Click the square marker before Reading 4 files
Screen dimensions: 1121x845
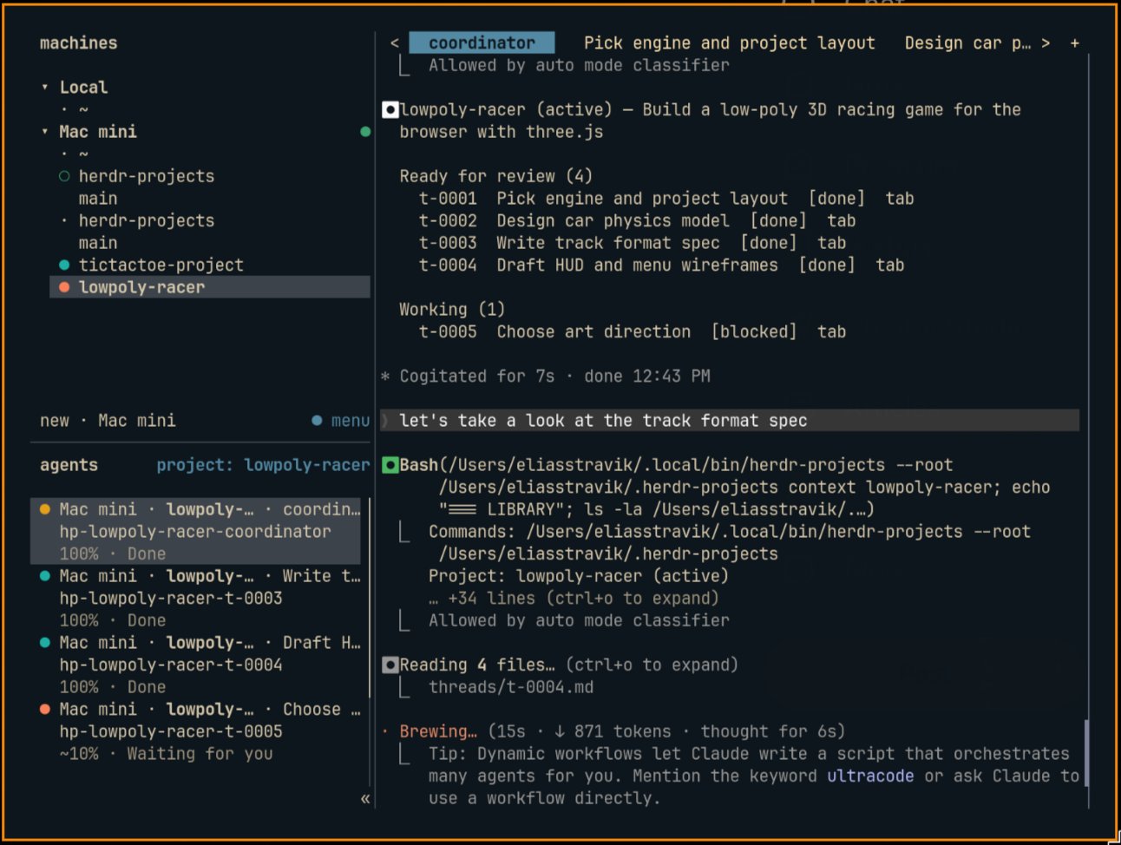point(390,665)
